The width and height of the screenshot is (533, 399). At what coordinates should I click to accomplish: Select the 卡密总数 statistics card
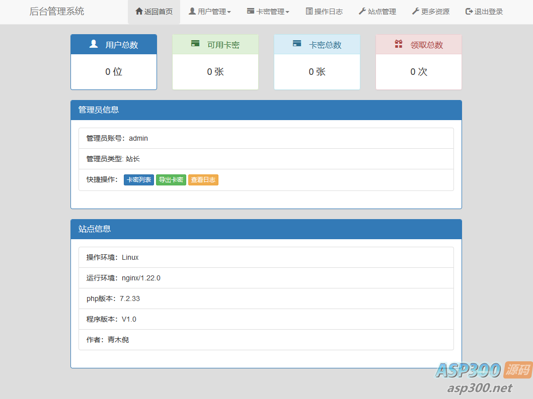[x=317, y=62]
